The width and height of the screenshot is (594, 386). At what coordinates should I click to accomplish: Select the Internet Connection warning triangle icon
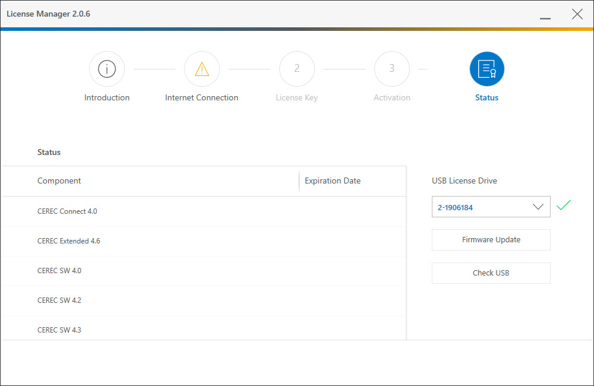(202, 69)
